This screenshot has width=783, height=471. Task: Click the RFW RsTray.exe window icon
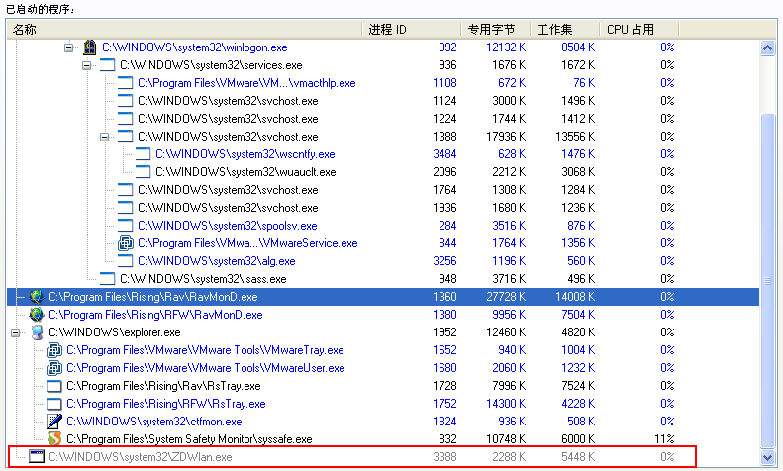pyautogui.click(x=53, y=404)
